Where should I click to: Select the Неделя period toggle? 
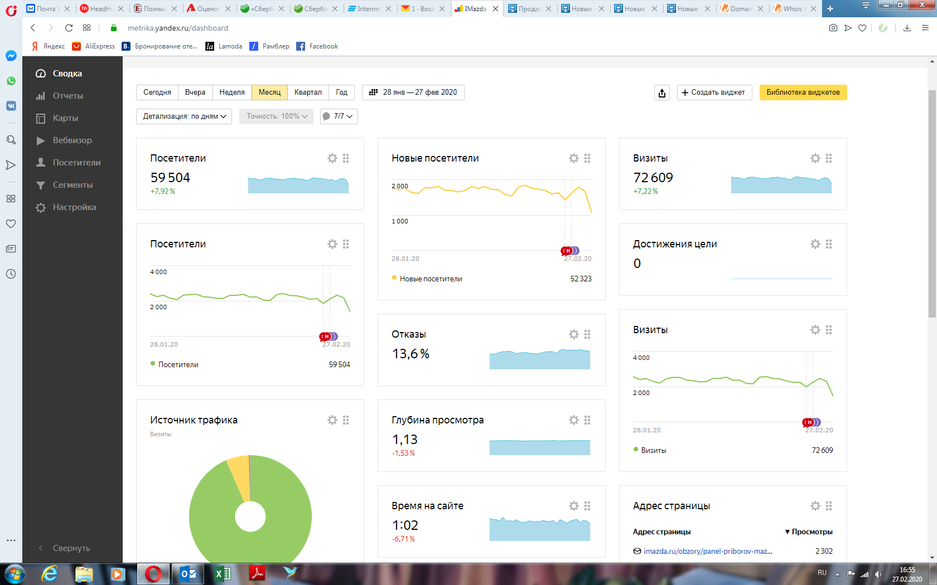[232, 92]
